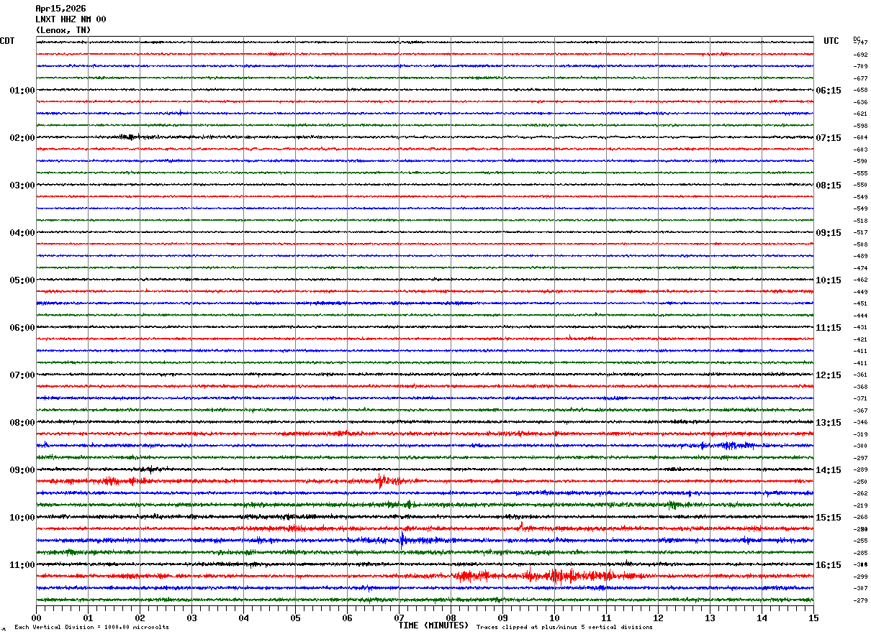Click the 08:15 UTC row label
Screen dimensions: 871x637
pos(829,185)
